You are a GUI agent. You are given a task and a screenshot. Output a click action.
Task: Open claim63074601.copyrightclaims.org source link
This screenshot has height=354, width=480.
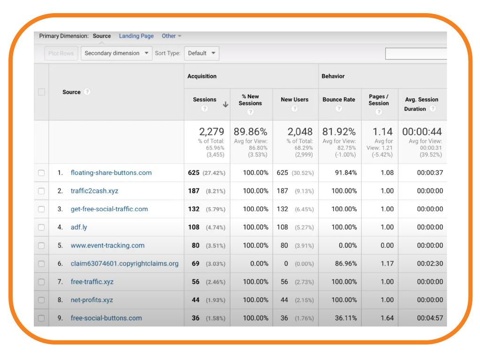tap(124, 263)
